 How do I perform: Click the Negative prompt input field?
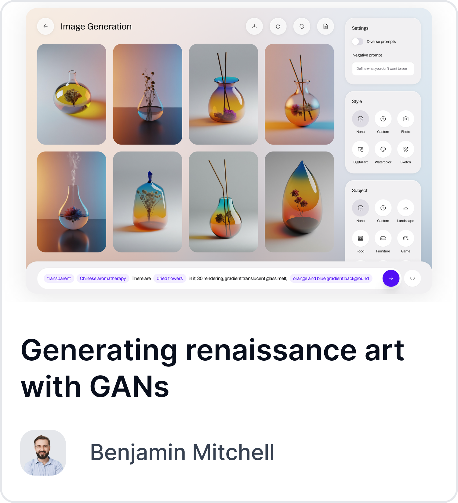coord(383,69)
